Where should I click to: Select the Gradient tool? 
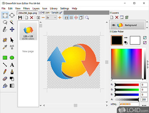coord(12,86)
